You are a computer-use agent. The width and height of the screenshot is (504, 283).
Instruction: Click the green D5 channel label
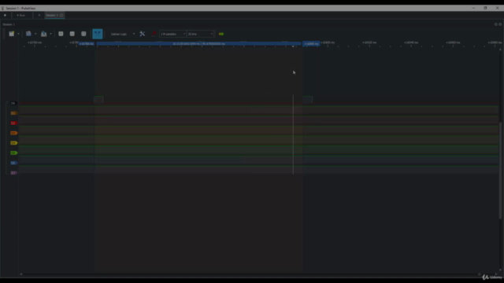[x=13, y=153]
